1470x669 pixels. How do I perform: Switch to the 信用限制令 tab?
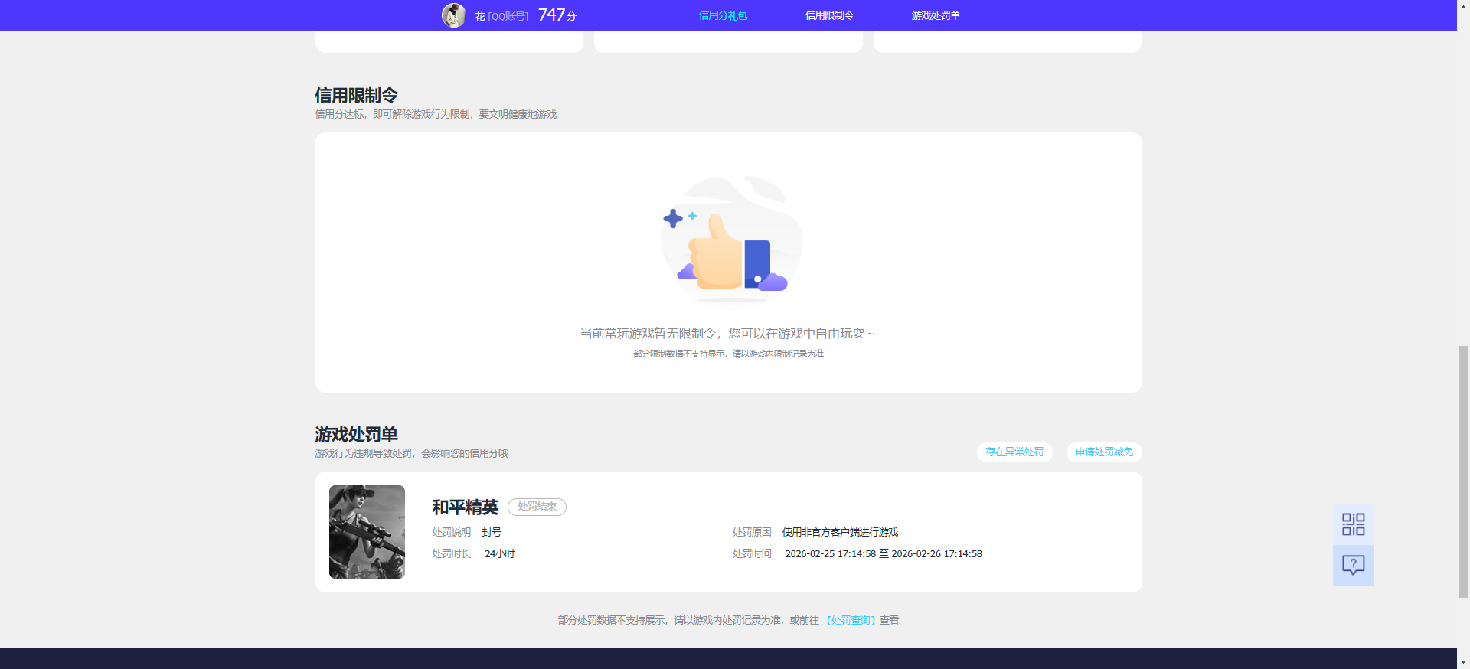click(x=829, y=15)
